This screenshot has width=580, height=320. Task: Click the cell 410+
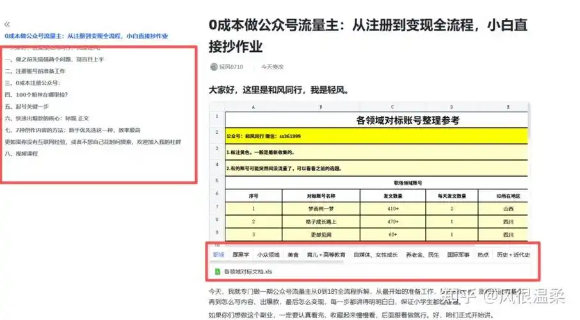click(393, 209)
